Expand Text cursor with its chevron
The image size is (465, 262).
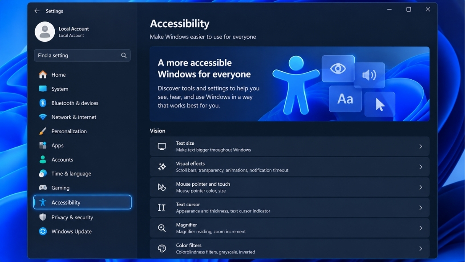pyautogui.click(x=421, y=208)
